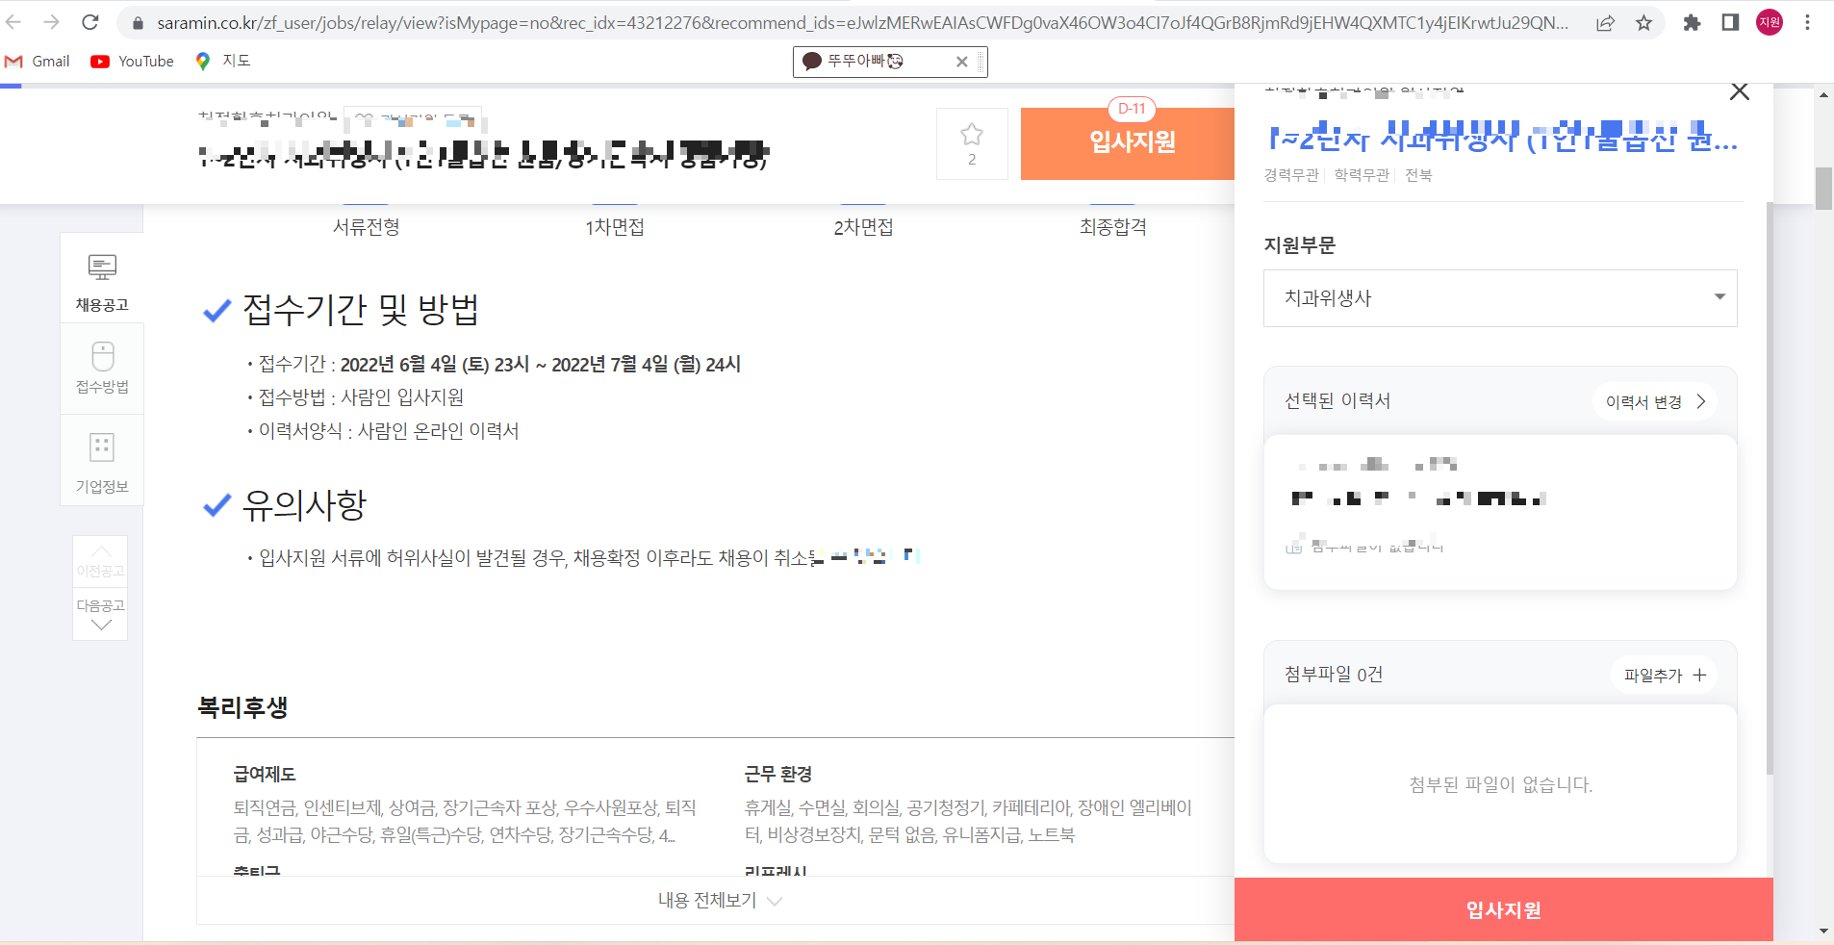The width and height of the screenshot is (1834, 945).
Task: Click the selected resume card
Action: click(1500, 512)
